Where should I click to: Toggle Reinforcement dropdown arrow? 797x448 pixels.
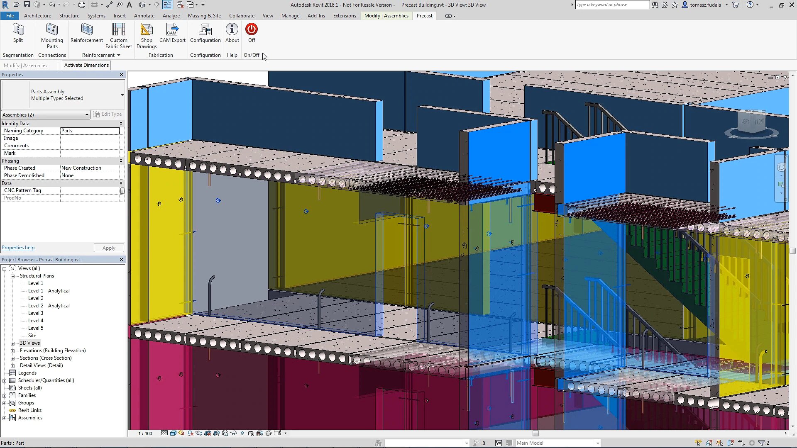point(119,55)
